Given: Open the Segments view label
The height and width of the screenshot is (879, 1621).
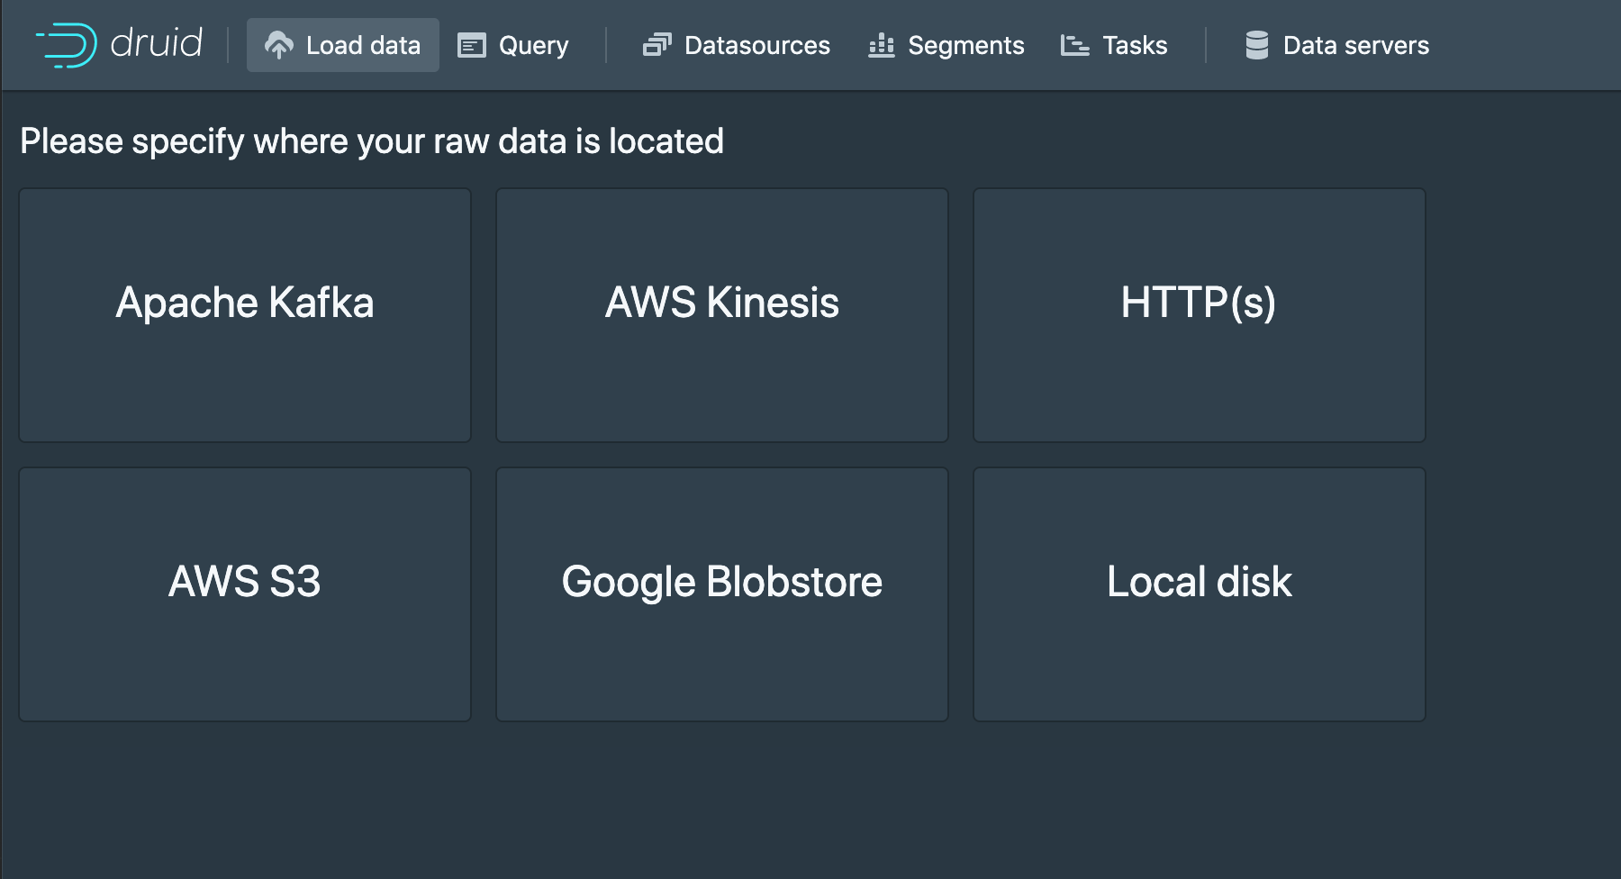Looking at the screenshot, I should click(x=965, y=45).
